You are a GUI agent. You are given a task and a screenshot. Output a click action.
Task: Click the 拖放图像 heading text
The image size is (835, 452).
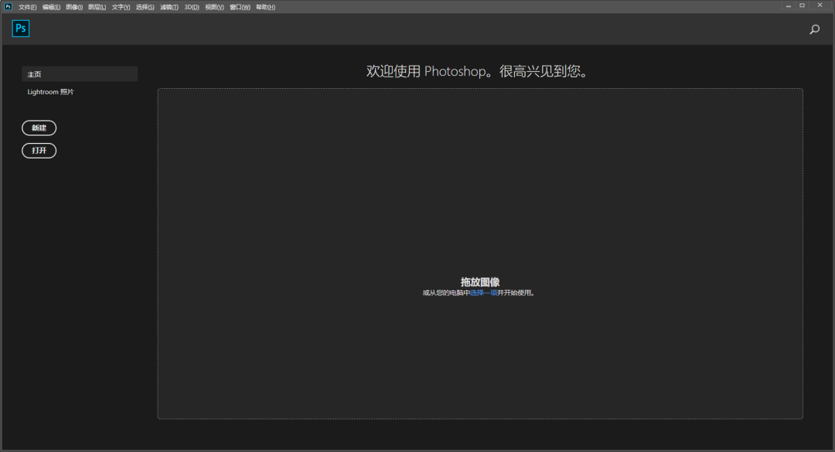coord(480,282)
